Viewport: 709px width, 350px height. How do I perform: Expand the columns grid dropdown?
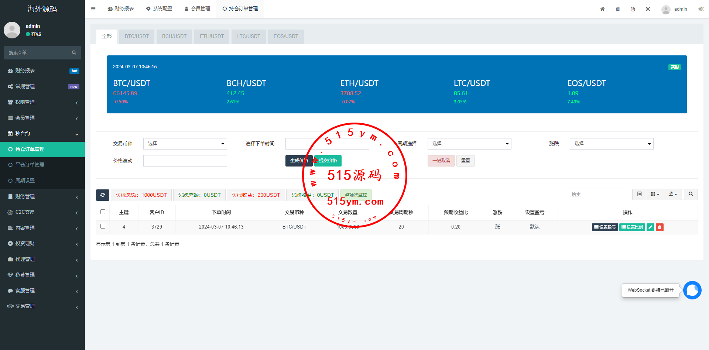pos(655,194)
